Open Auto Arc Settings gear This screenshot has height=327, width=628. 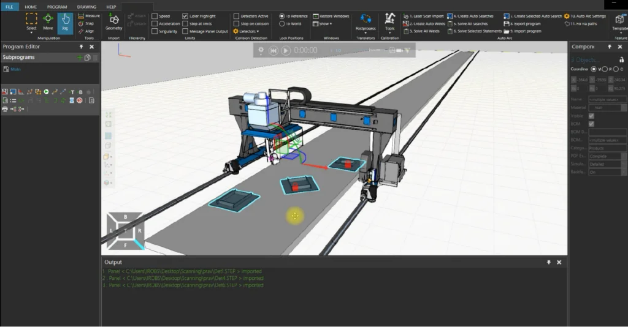tap(584, 16)
